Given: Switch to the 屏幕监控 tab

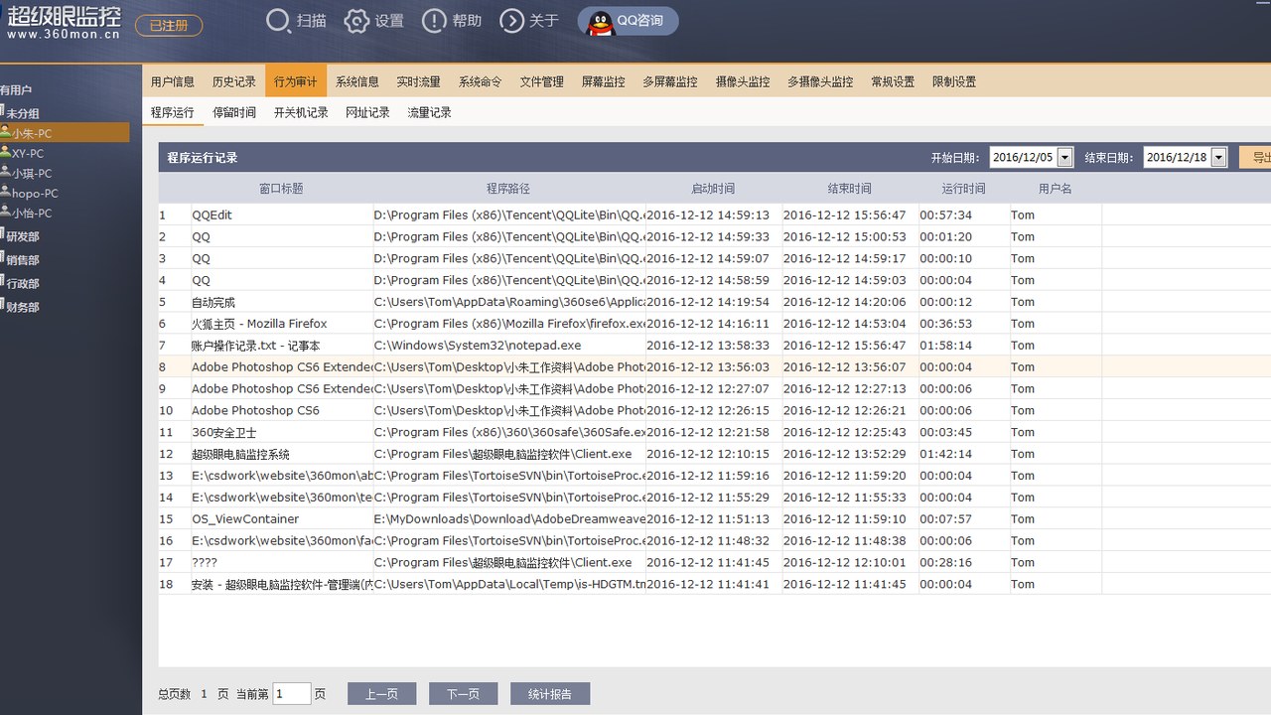Looking at the screenshot, I should [603, 81].
